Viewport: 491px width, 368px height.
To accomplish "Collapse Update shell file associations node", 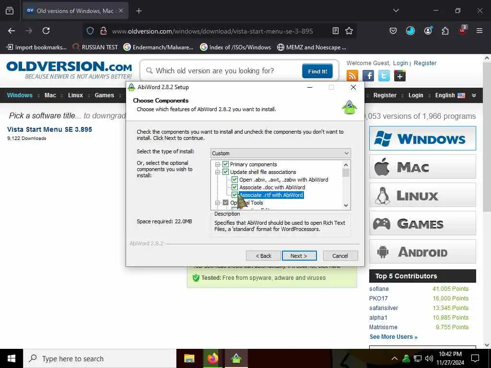I will (x=217, y=172).
